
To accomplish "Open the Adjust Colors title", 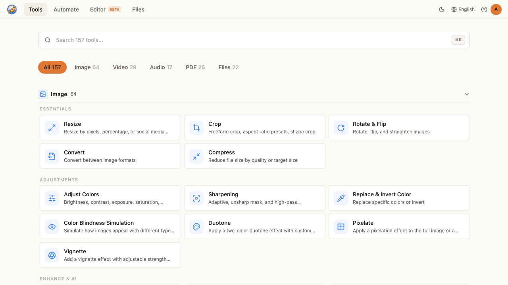I will pos(81,194).
